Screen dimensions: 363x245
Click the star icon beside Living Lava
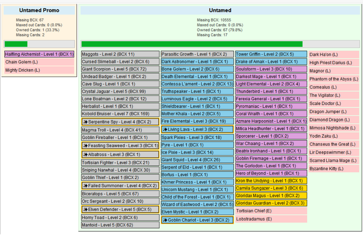coord(165,130)
